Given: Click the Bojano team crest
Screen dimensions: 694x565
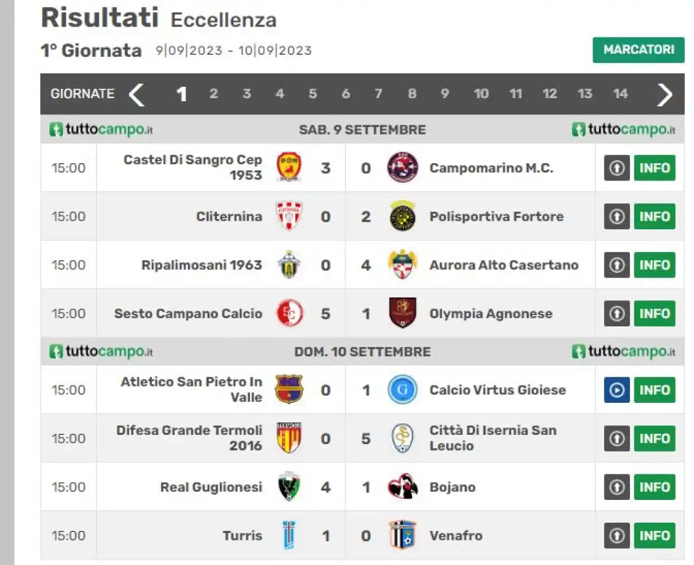Looking at the screenshot, I should point(402,487).
